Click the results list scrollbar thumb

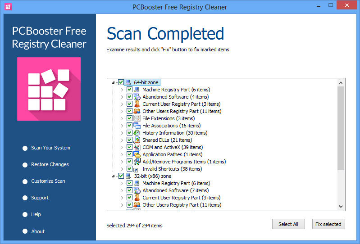point(341,128)
